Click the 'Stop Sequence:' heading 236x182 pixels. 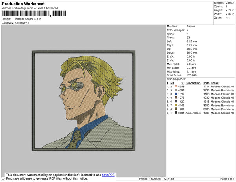click(176, 79)
